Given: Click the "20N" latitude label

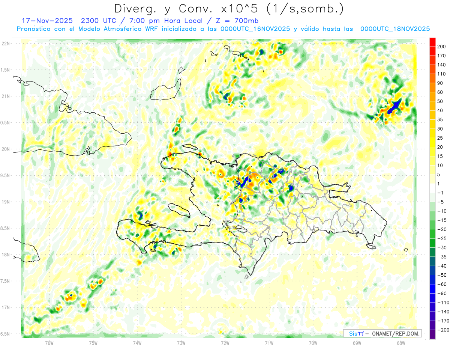Looking at the screenshot, I should click(5, 149).
